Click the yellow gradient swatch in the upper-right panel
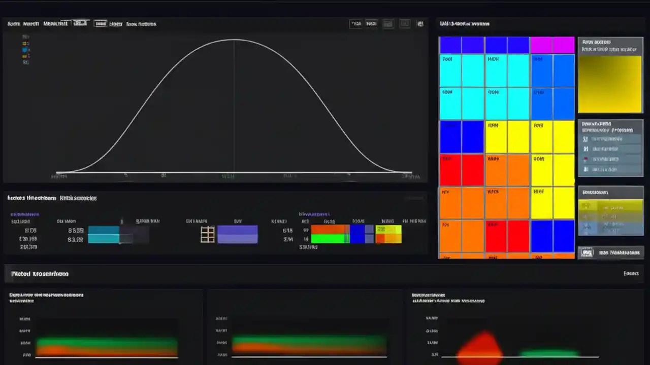The width and height of the screenshot is (650, 365). 609,84
